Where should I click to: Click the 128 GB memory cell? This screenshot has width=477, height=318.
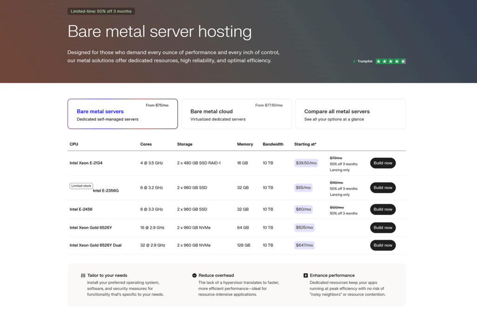(x=243, y=245)
